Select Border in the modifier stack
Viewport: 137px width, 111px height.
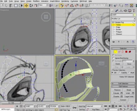click(x=118, y=30)
